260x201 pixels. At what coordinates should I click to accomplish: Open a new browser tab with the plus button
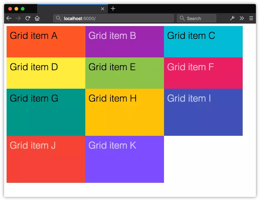113,9
